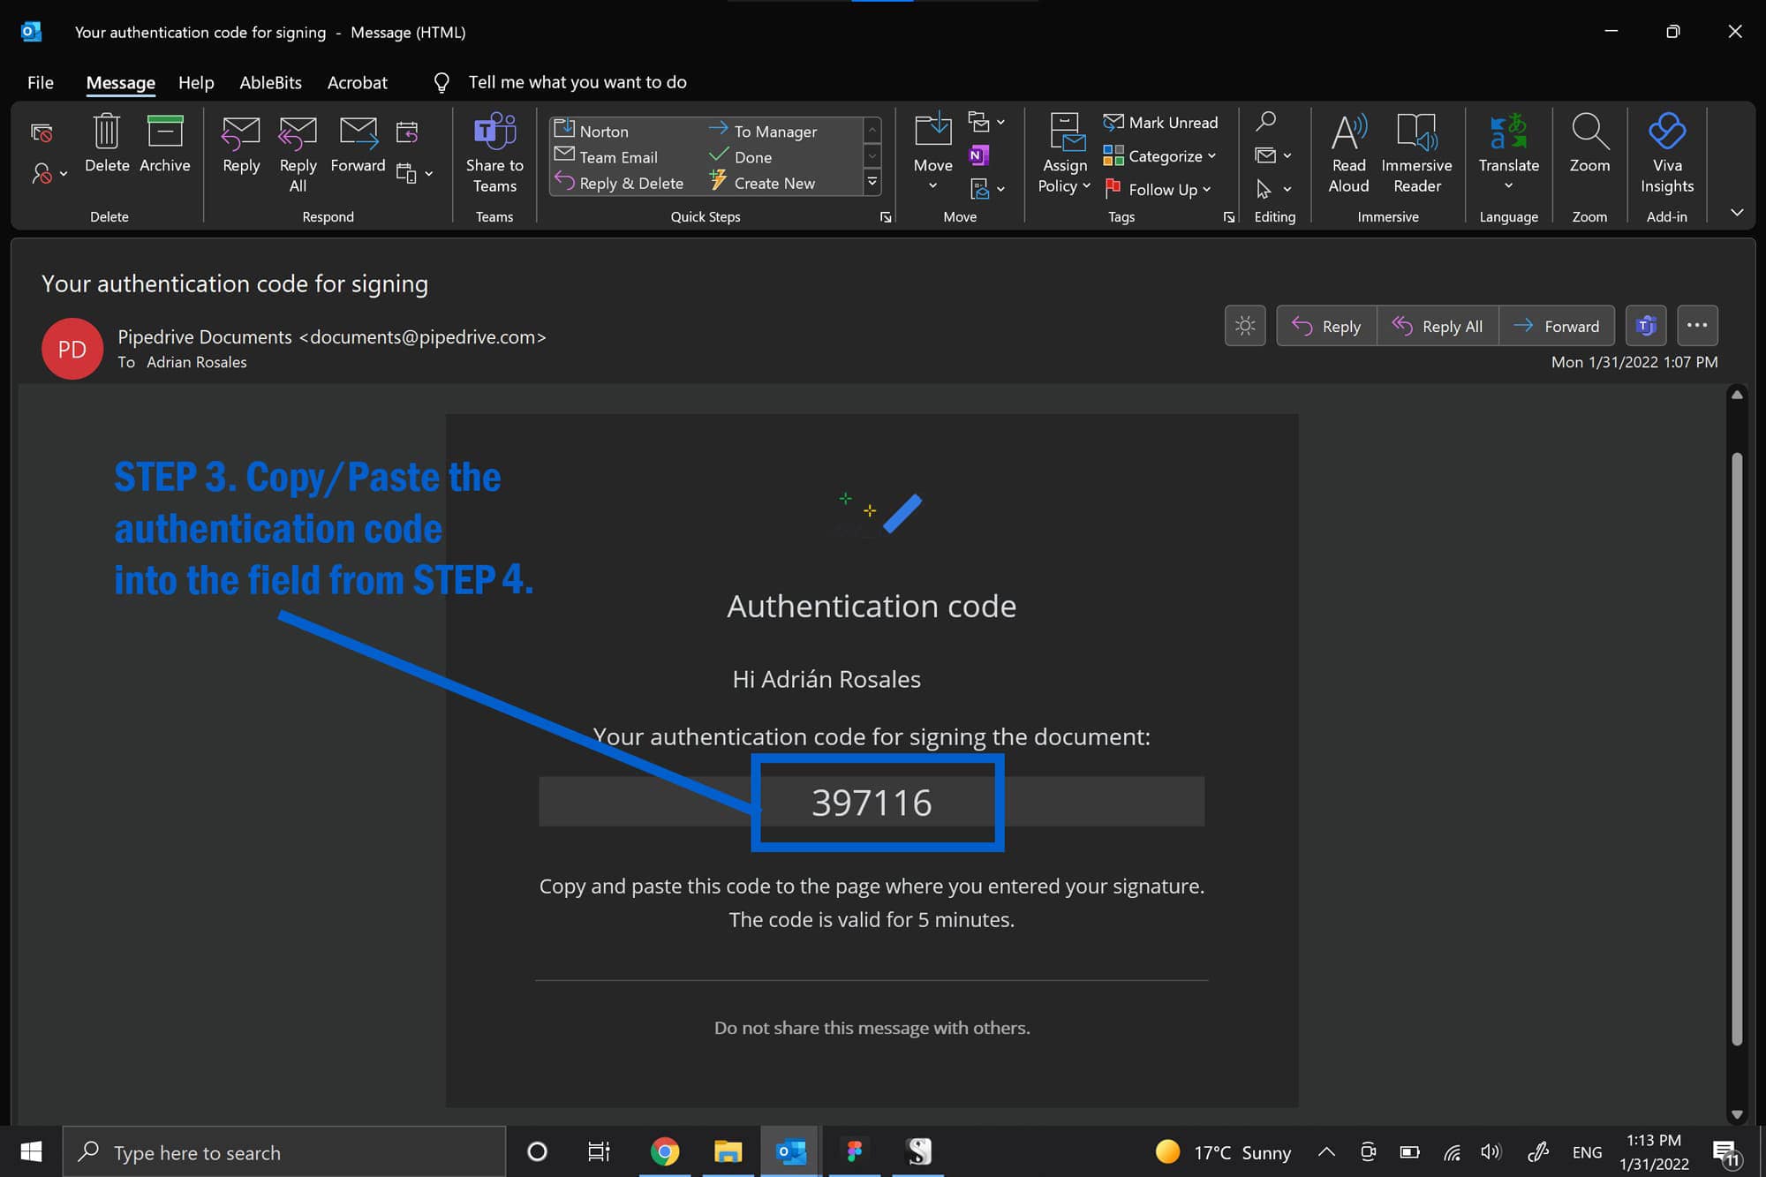This screenshot has height=1177, width=1766.
Task: Reply using ribbon Reply icon
Action: point(241,145)
